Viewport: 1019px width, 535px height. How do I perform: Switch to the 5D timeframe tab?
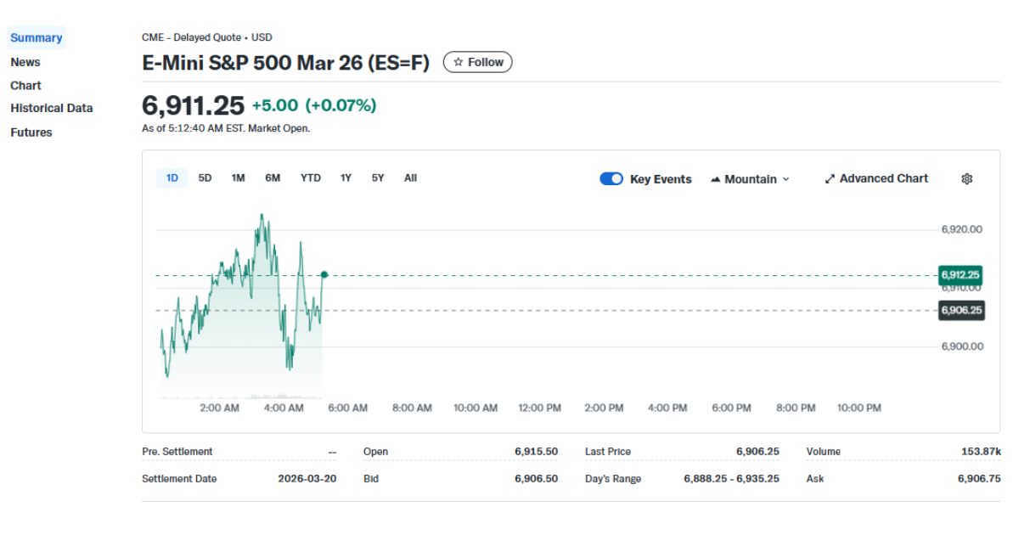205,177
